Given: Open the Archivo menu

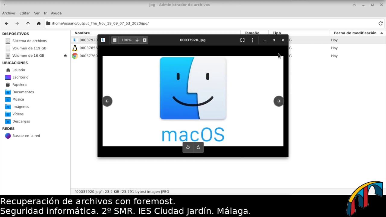Looking at the screenshot, I should pos(8,13).
